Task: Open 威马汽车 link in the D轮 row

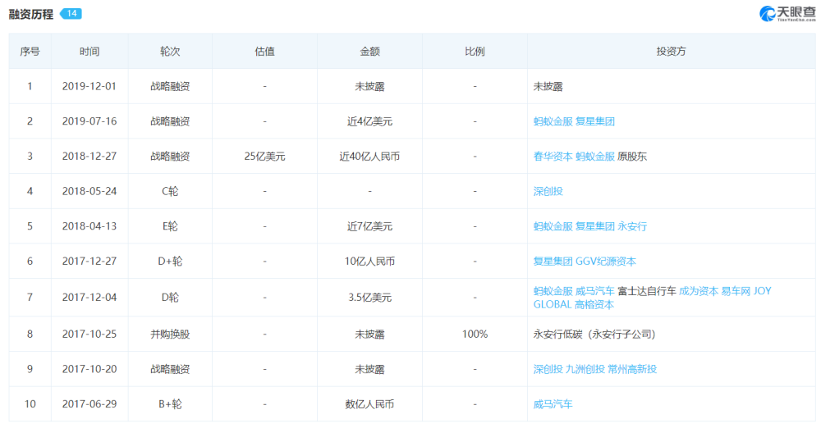Action: (x=594, y=291)
